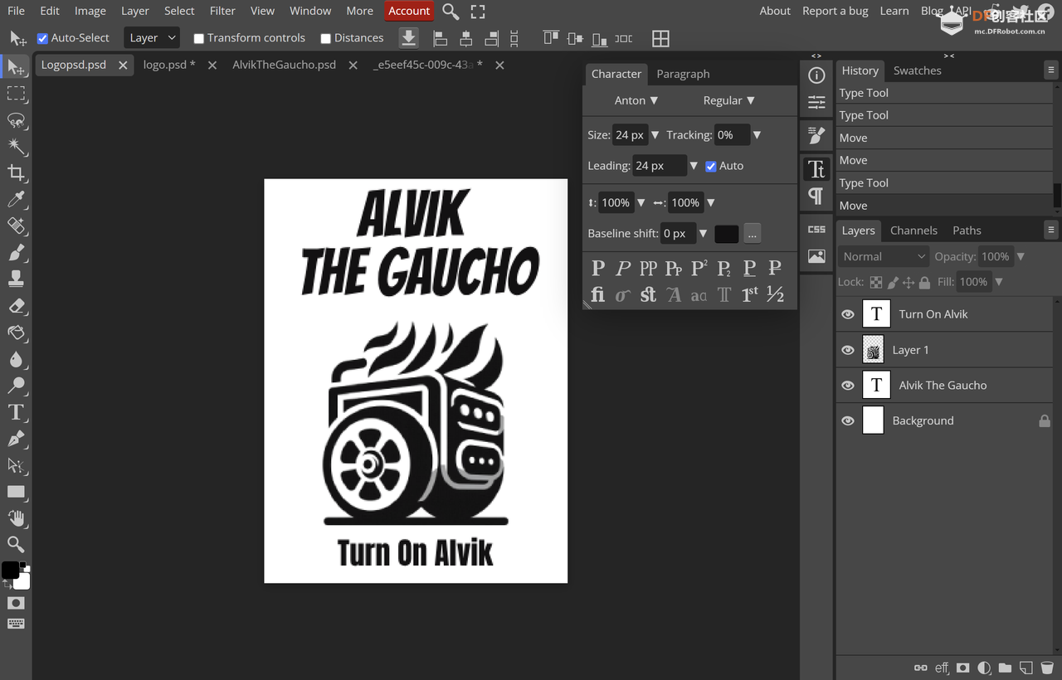Select the Pen tool
This screenshot has width=1062, height=680.
16,438
